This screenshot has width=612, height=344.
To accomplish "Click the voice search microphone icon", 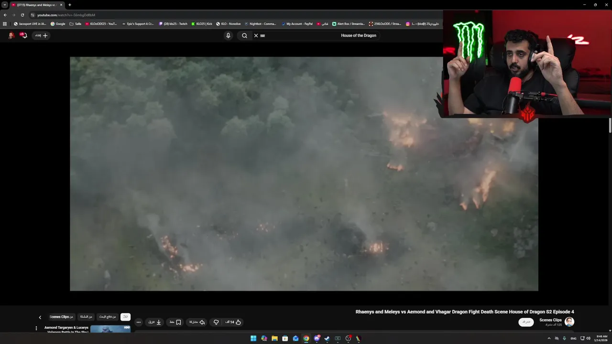I will (228, 35).
